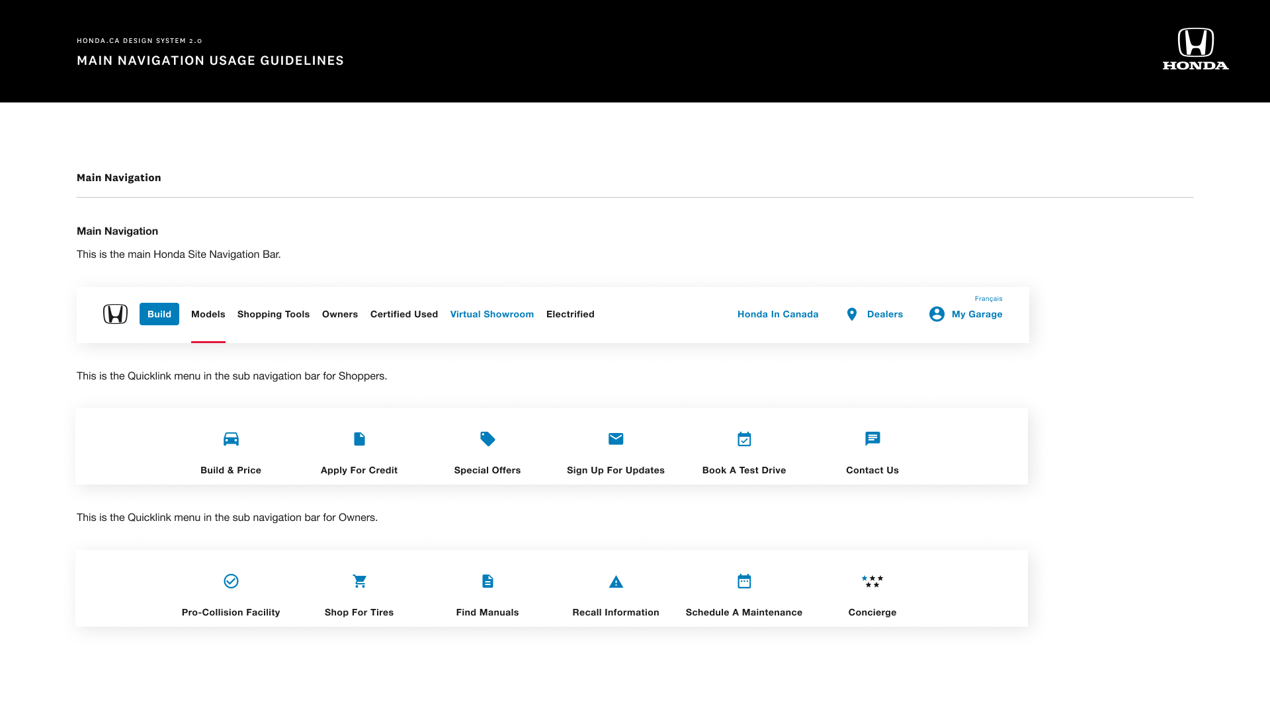Viewport: 1270px width, 714px height.
Task: Open the Honda In Canada link
Action: pos(778,314)
